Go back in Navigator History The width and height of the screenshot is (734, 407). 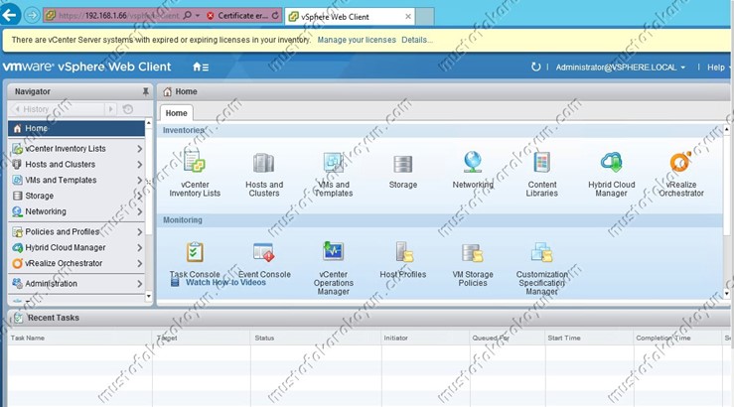pyautogui.click(x=17, y=109)
